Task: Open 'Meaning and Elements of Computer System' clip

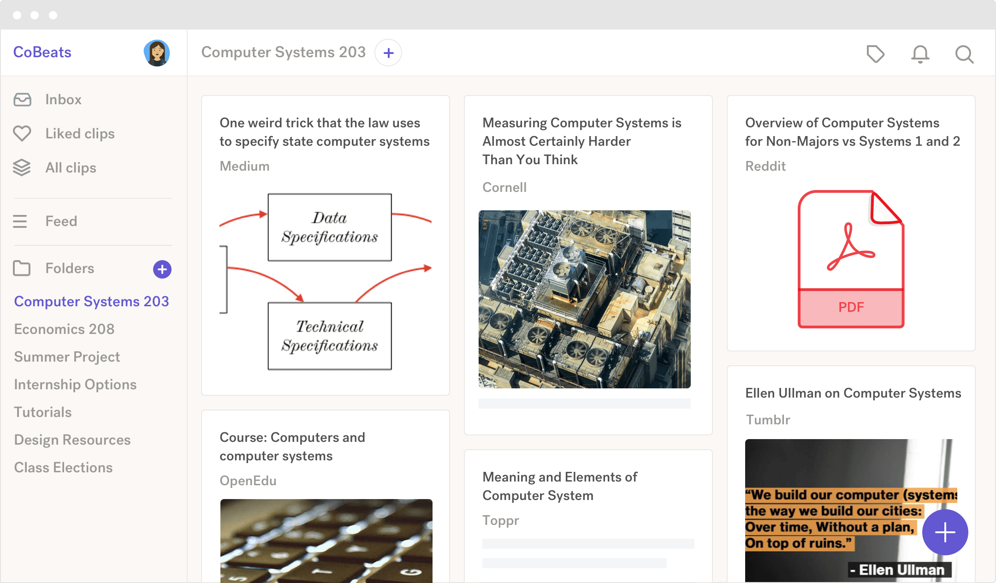Action: tap(560, 486)
